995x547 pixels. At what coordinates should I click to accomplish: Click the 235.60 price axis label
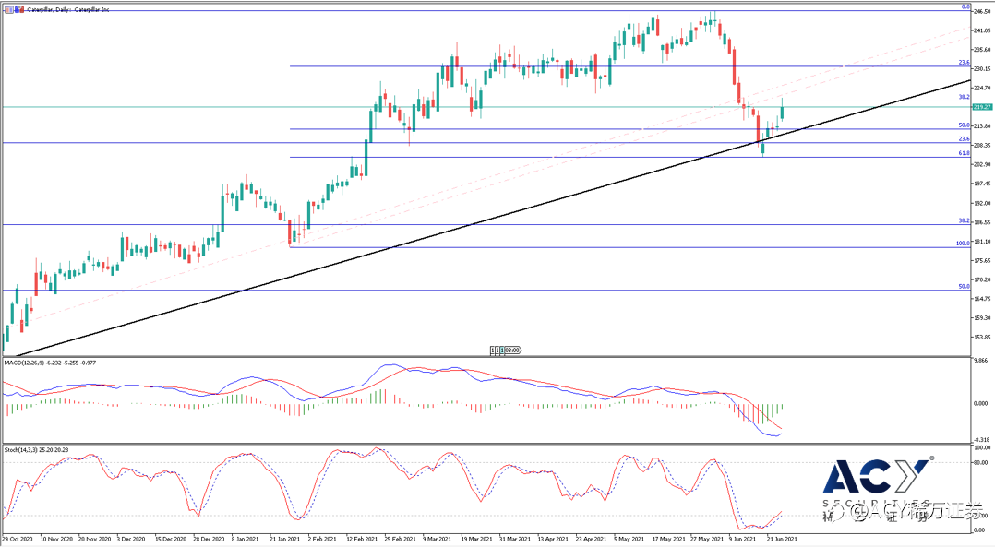click(982, 50)
